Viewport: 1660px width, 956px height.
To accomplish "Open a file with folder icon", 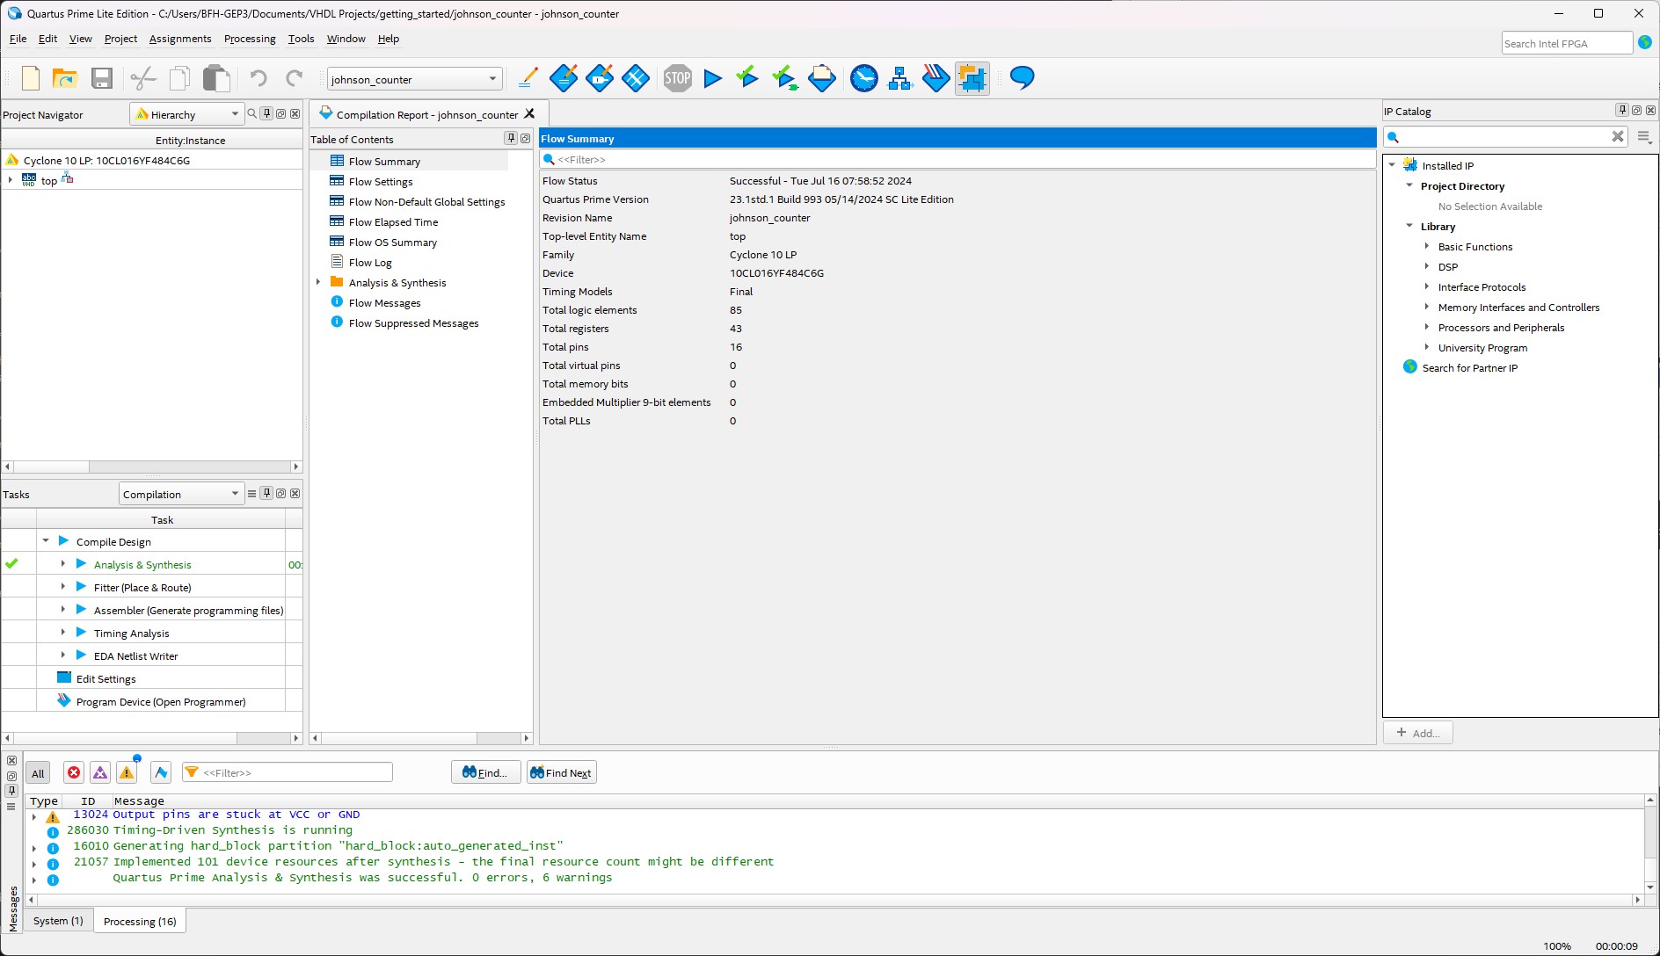I will pyautogui.click(x=65, y=79).
